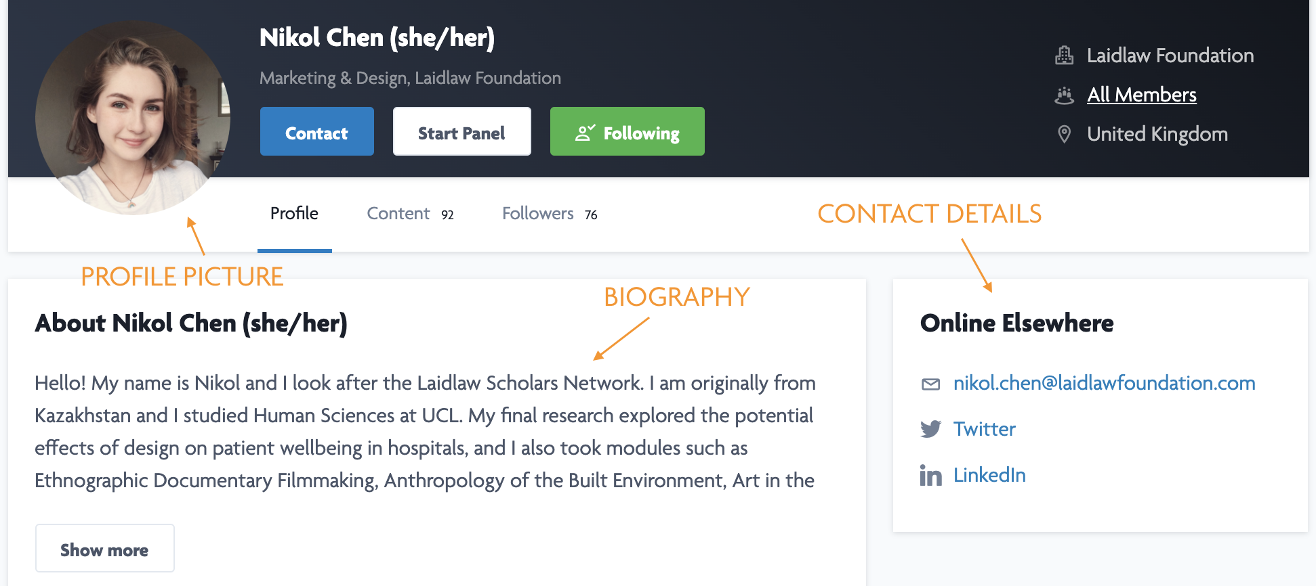
Task: Click the email envelope icon
Action: tap(930, 384)
